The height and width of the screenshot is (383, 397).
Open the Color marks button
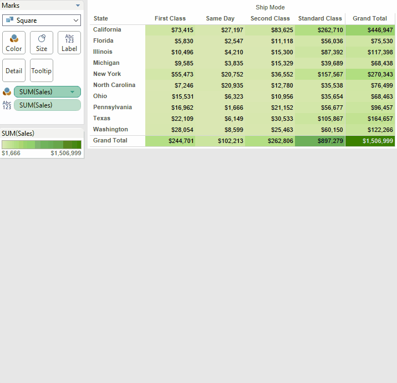pyautogui.click(x=14, y=43)
